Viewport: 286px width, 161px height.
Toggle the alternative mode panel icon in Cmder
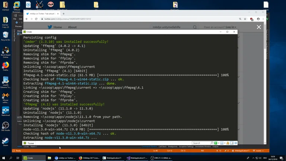232,143
